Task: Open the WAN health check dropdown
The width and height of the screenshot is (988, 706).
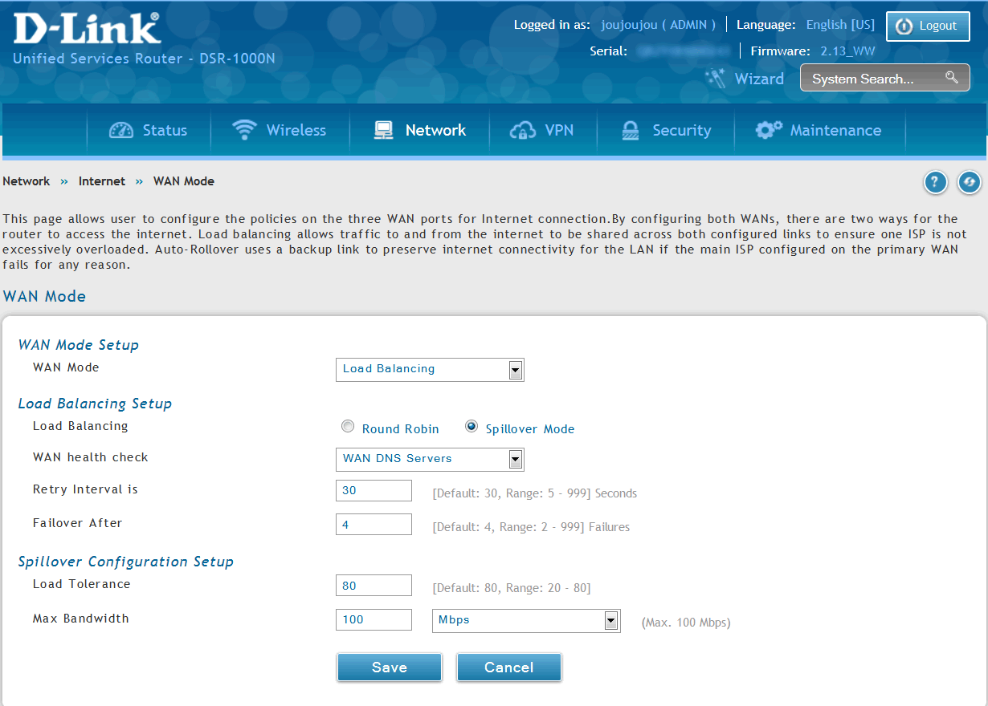Action: click(x=430, y=459)
